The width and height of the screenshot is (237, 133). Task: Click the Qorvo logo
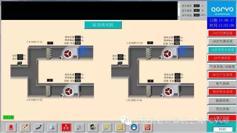tap(222, 11)
